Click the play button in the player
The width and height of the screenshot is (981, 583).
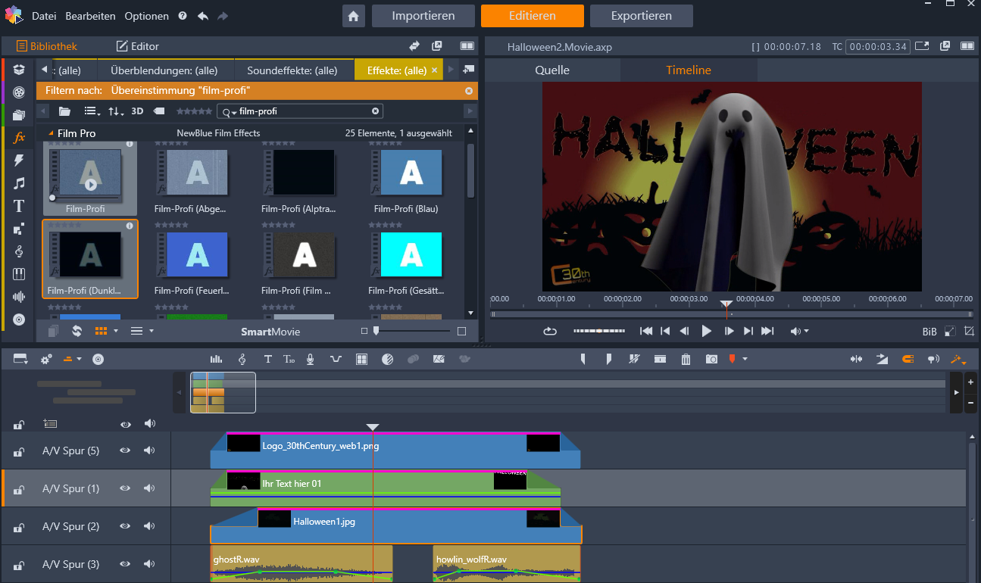707,331
